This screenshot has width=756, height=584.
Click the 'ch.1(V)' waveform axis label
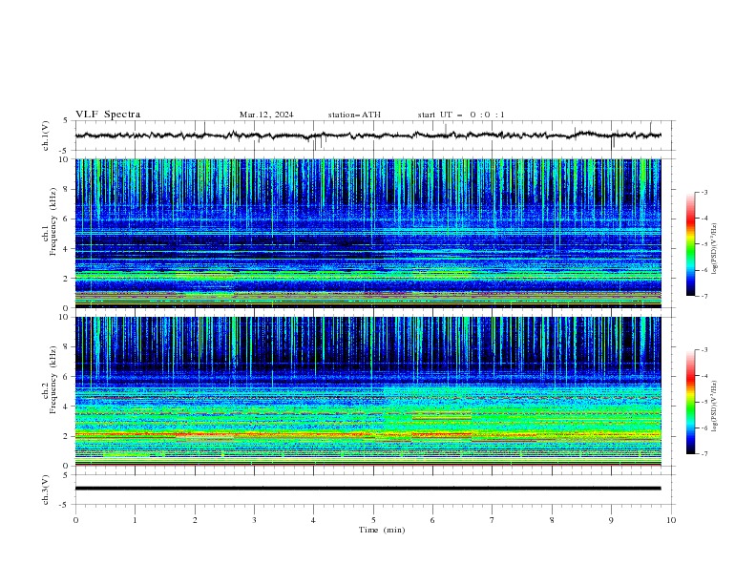point(46,136)
